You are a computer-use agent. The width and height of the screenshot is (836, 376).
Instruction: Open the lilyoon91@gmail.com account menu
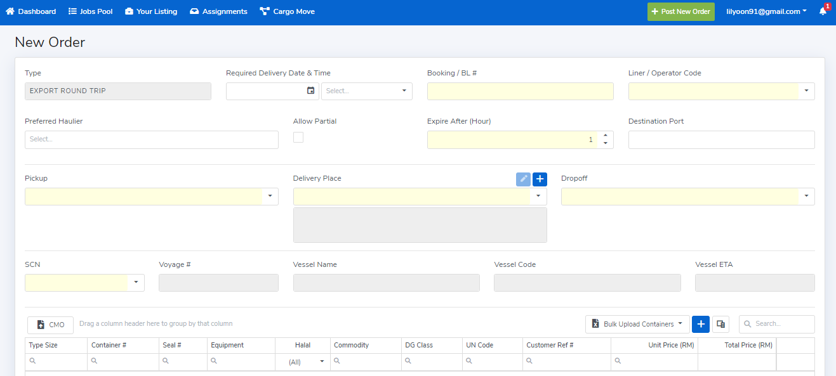766,11
